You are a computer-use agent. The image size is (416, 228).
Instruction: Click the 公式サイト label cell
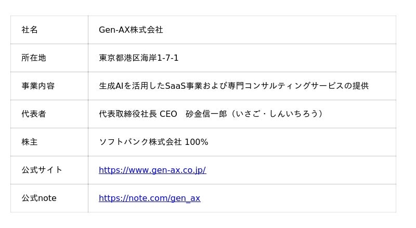[x=42, y=170]
